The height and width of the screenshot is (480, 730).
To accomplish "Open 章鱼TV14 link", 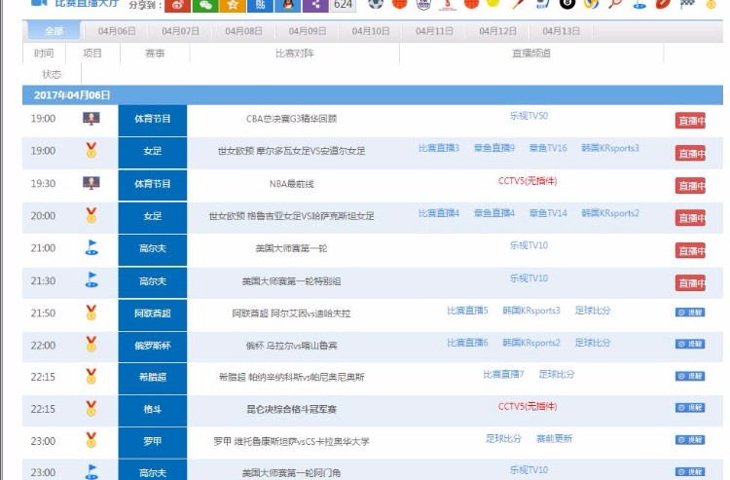I will [548, 213].
